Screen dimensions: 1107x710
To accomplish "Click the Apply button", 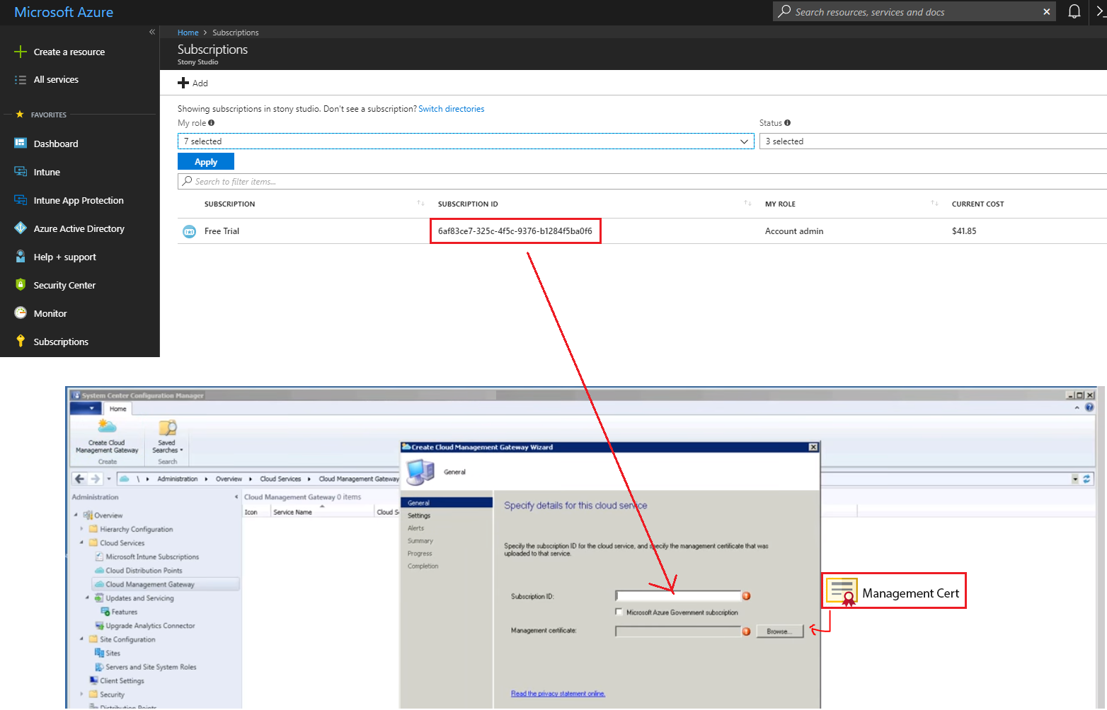I will pos(206,162).
